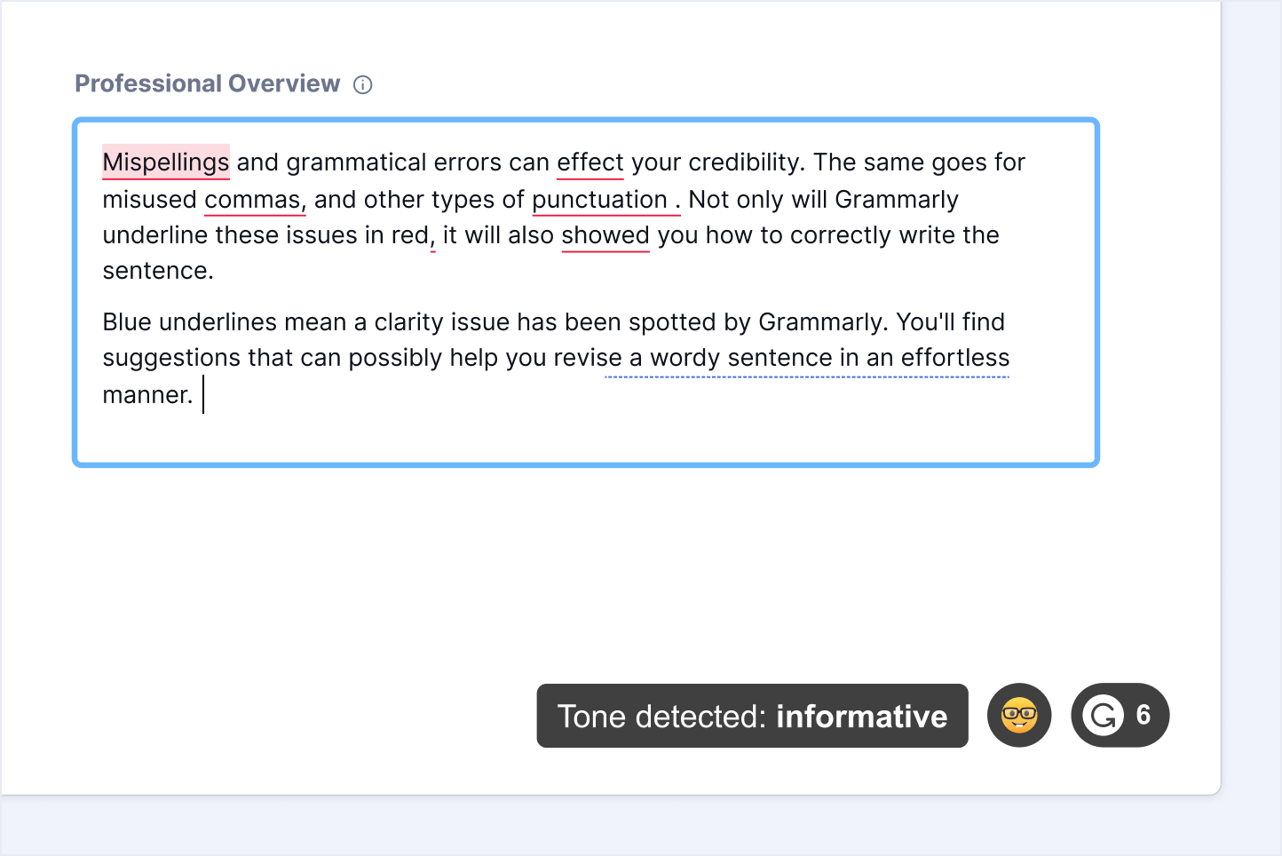
Task: Open the nerd face tone emoji button
Action: coord(1019,715)
